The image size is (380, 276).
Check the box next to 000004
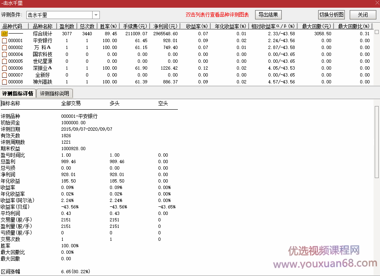tap(4, 54)
